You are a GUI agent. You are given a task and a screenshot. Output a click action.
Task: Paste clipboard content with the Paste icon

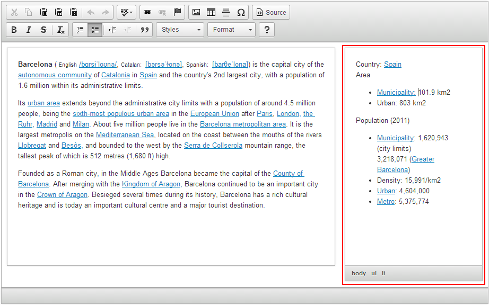click(x=43, y=13)
